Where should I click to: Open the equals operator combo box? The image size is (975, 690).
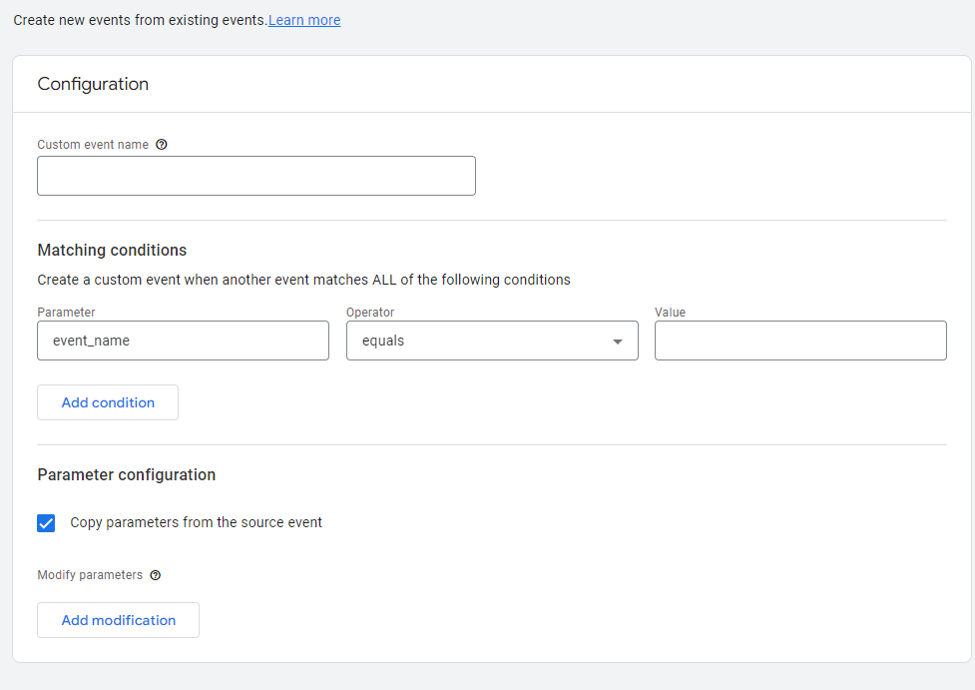[479, 341]
